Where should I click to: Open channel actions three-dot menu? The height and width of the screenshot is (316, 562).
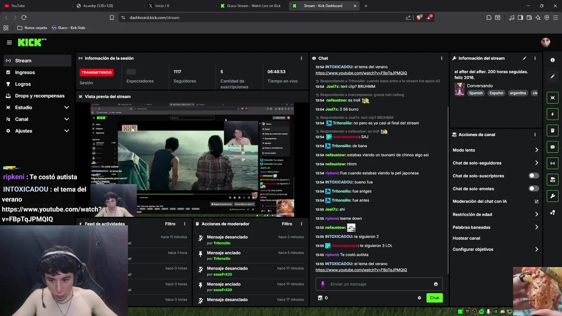pyautogui.click(x=535, y=135)
